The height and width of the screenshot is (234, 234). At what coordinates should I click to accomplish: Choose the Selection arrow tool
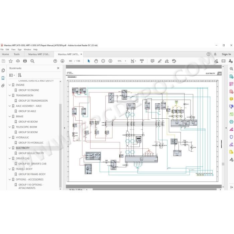[89, 61]
